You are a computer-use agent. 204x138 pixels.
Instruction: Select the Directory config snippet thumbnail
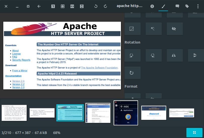(42, 113)
